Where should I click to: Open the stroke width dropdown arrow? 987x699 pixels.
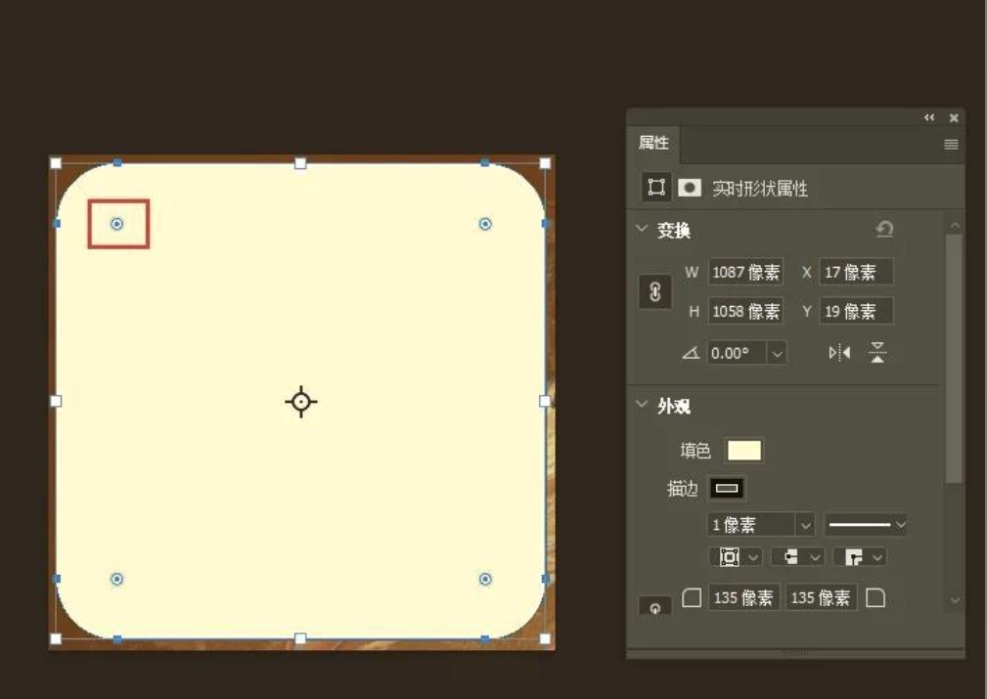(x=805, y=525)
